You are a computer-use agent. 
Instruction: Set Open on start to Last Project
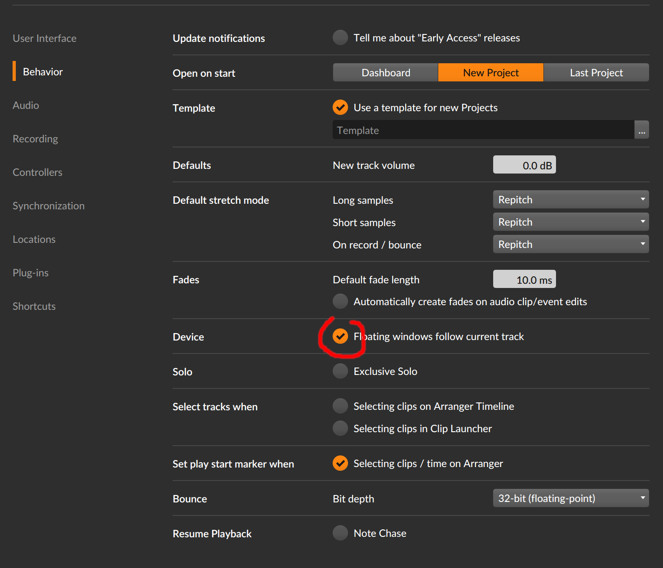coord(596,73)
